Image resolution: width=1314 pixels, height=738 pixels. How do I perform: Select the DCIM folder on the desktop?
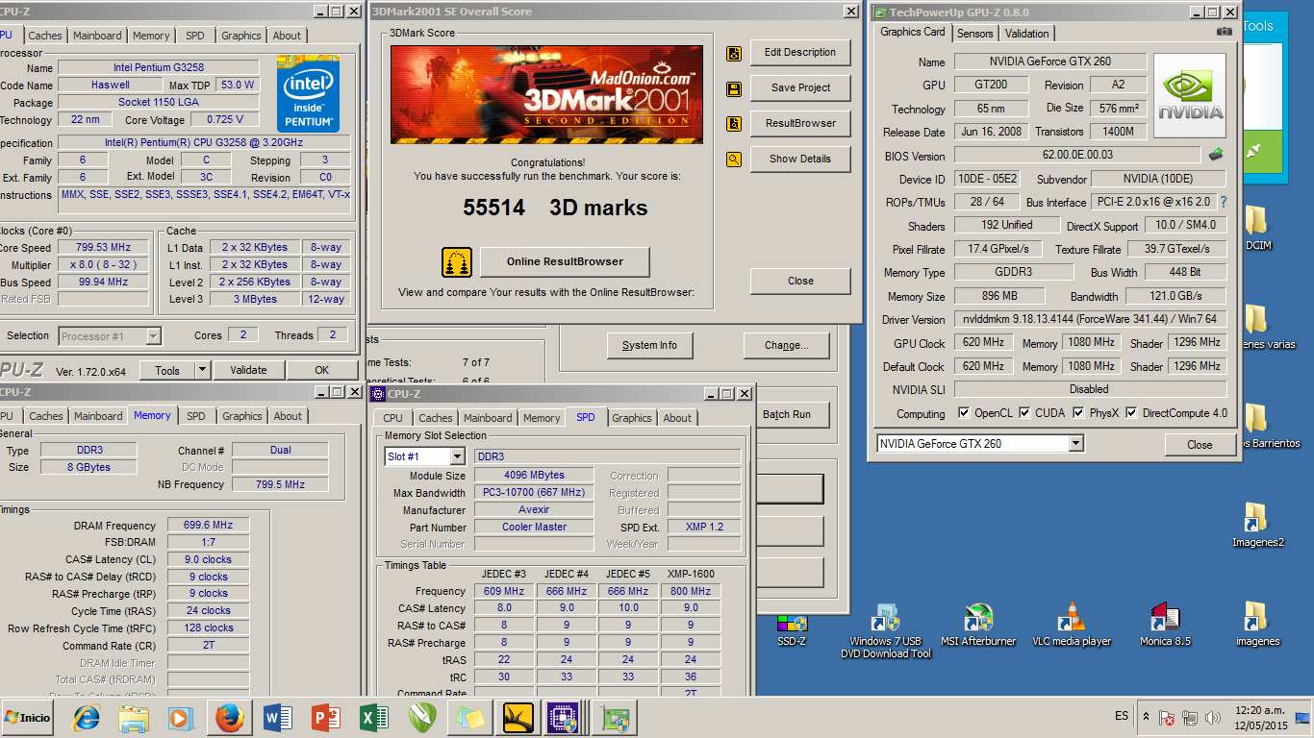pos(1257,228)
